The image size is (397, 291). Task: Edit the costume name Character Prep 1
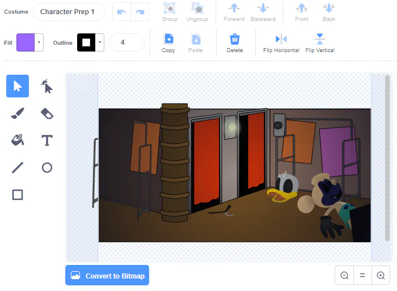tap(69, 12)
